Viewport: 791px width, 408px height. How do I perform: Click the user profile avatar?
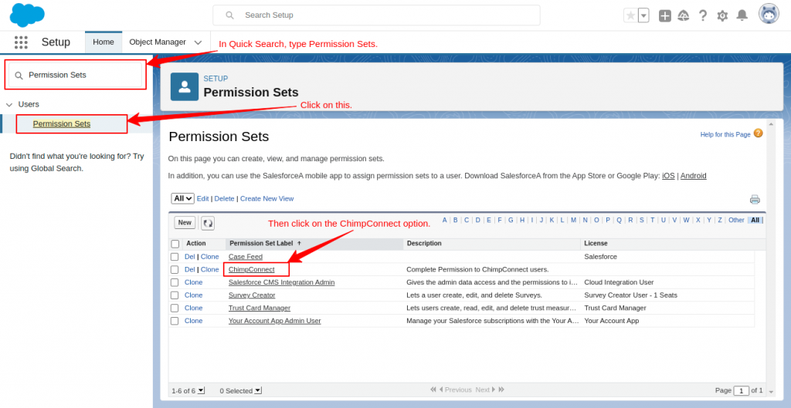[x=769, y=15]
